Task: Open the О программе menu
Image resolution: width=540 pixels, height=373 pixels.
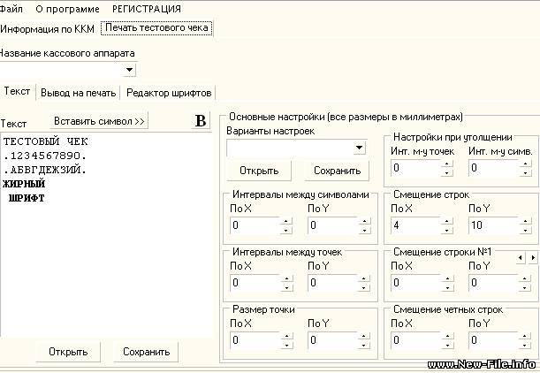Action: point(67,10)
